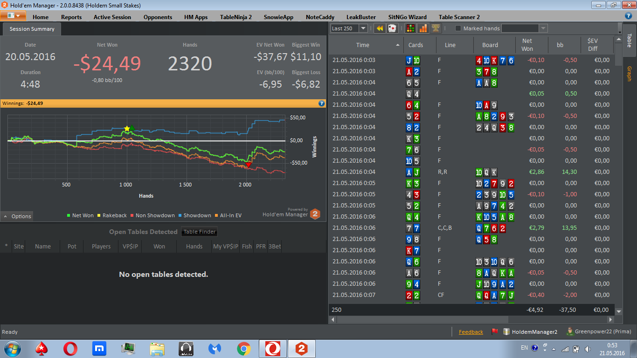Image resolution: width=637 pixels, height=358 pixels.
Task: Expand the graph Options panel
Action: (x=17, y=216)
